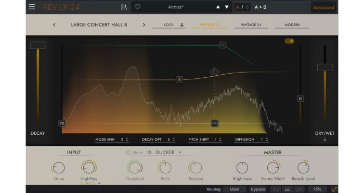Open the Atmos preset name menu

176,7
